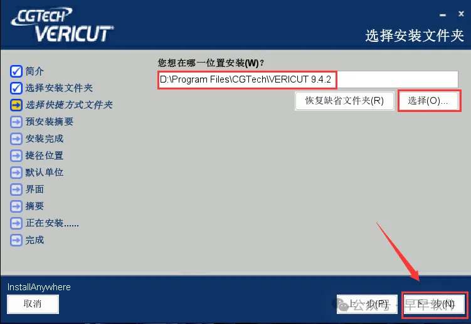Image resolution: width=471 pixels, height=324 pixels.
Task: Click 恢复缺省文件夹(R) button
Action: click(344, 101)
